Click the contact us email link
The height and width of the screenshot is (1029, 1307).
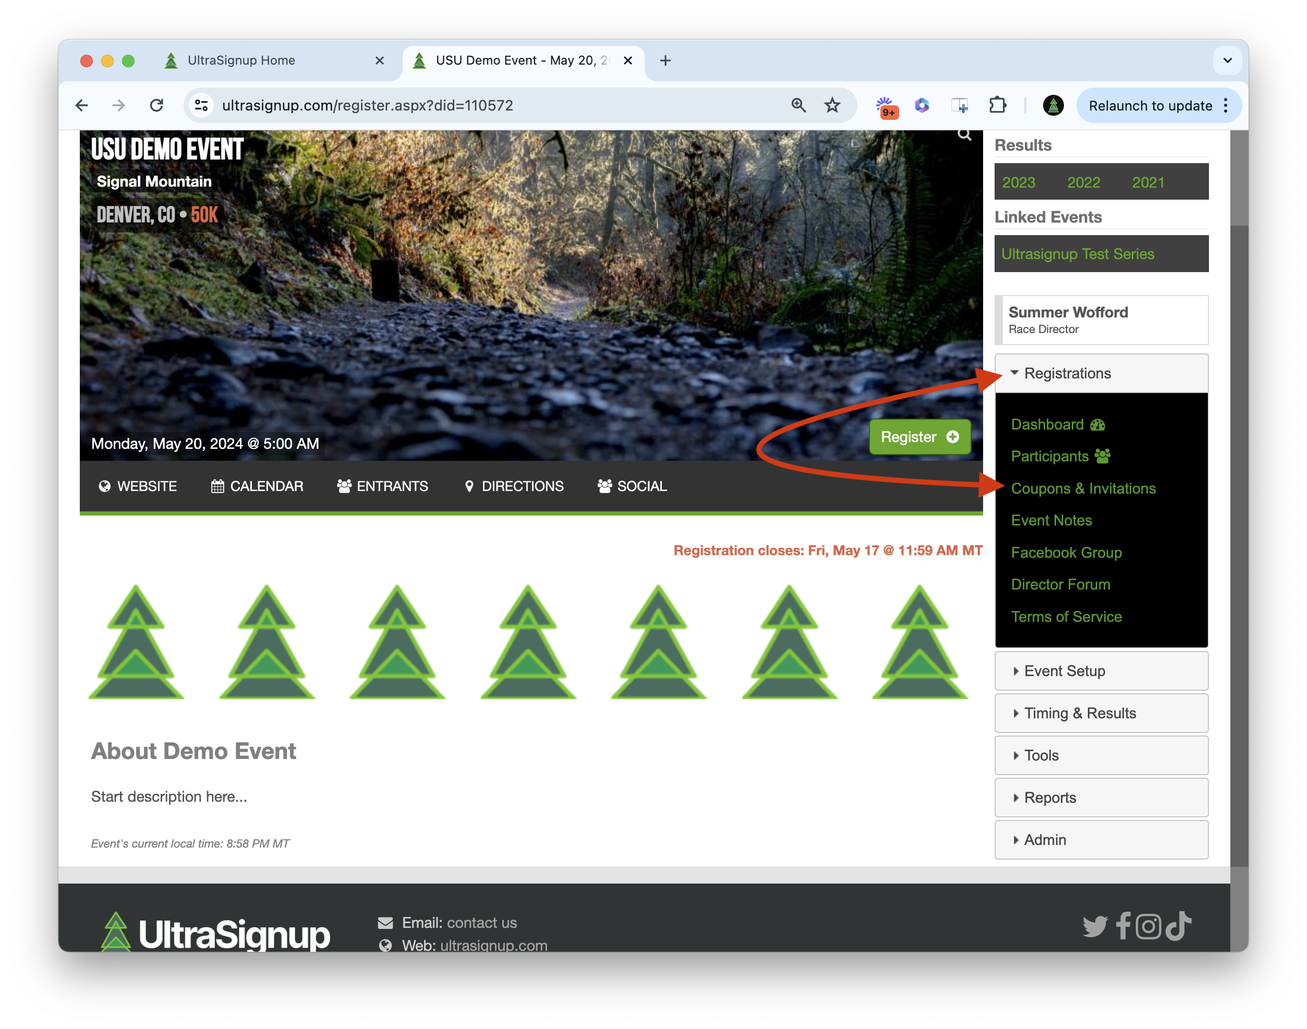(x=481, y=923)
